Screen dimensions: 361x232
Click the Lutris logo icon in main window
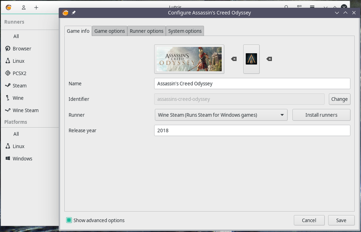tap(9, 7)
